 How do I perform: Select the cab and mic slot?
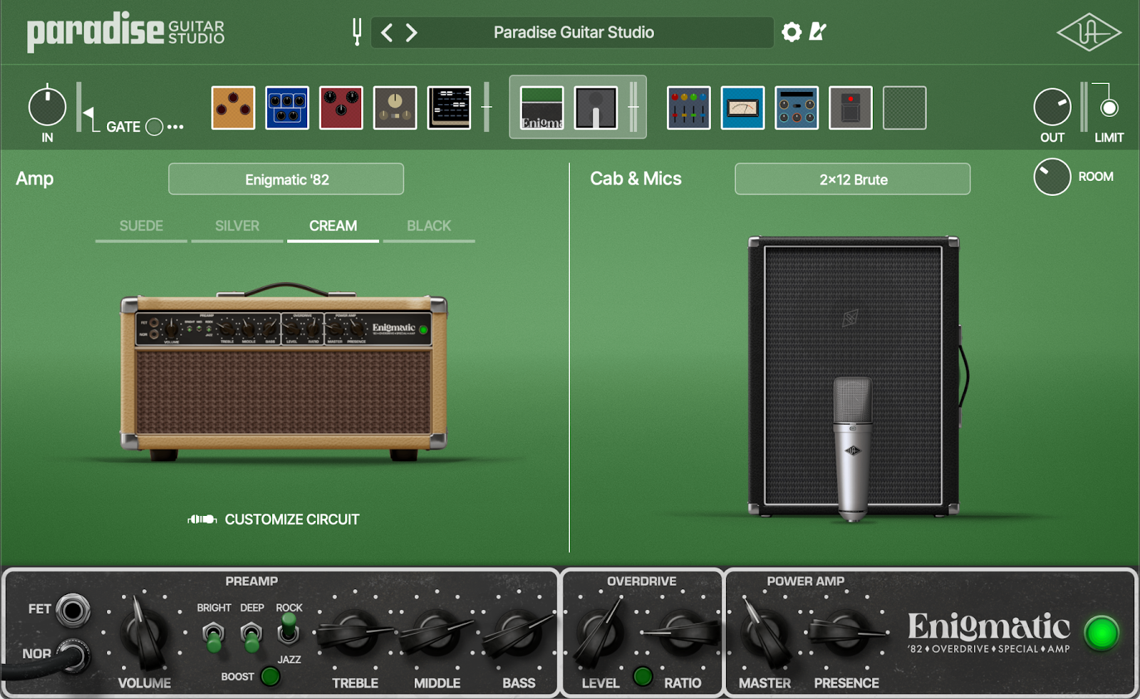596,108
